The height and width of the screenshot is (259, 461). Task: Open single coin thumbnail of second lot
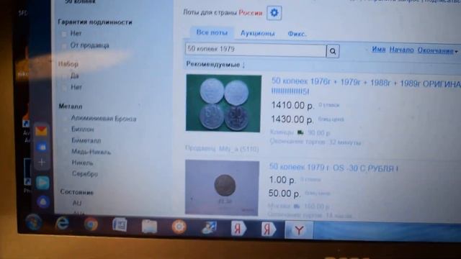click(x=222, y=188)
